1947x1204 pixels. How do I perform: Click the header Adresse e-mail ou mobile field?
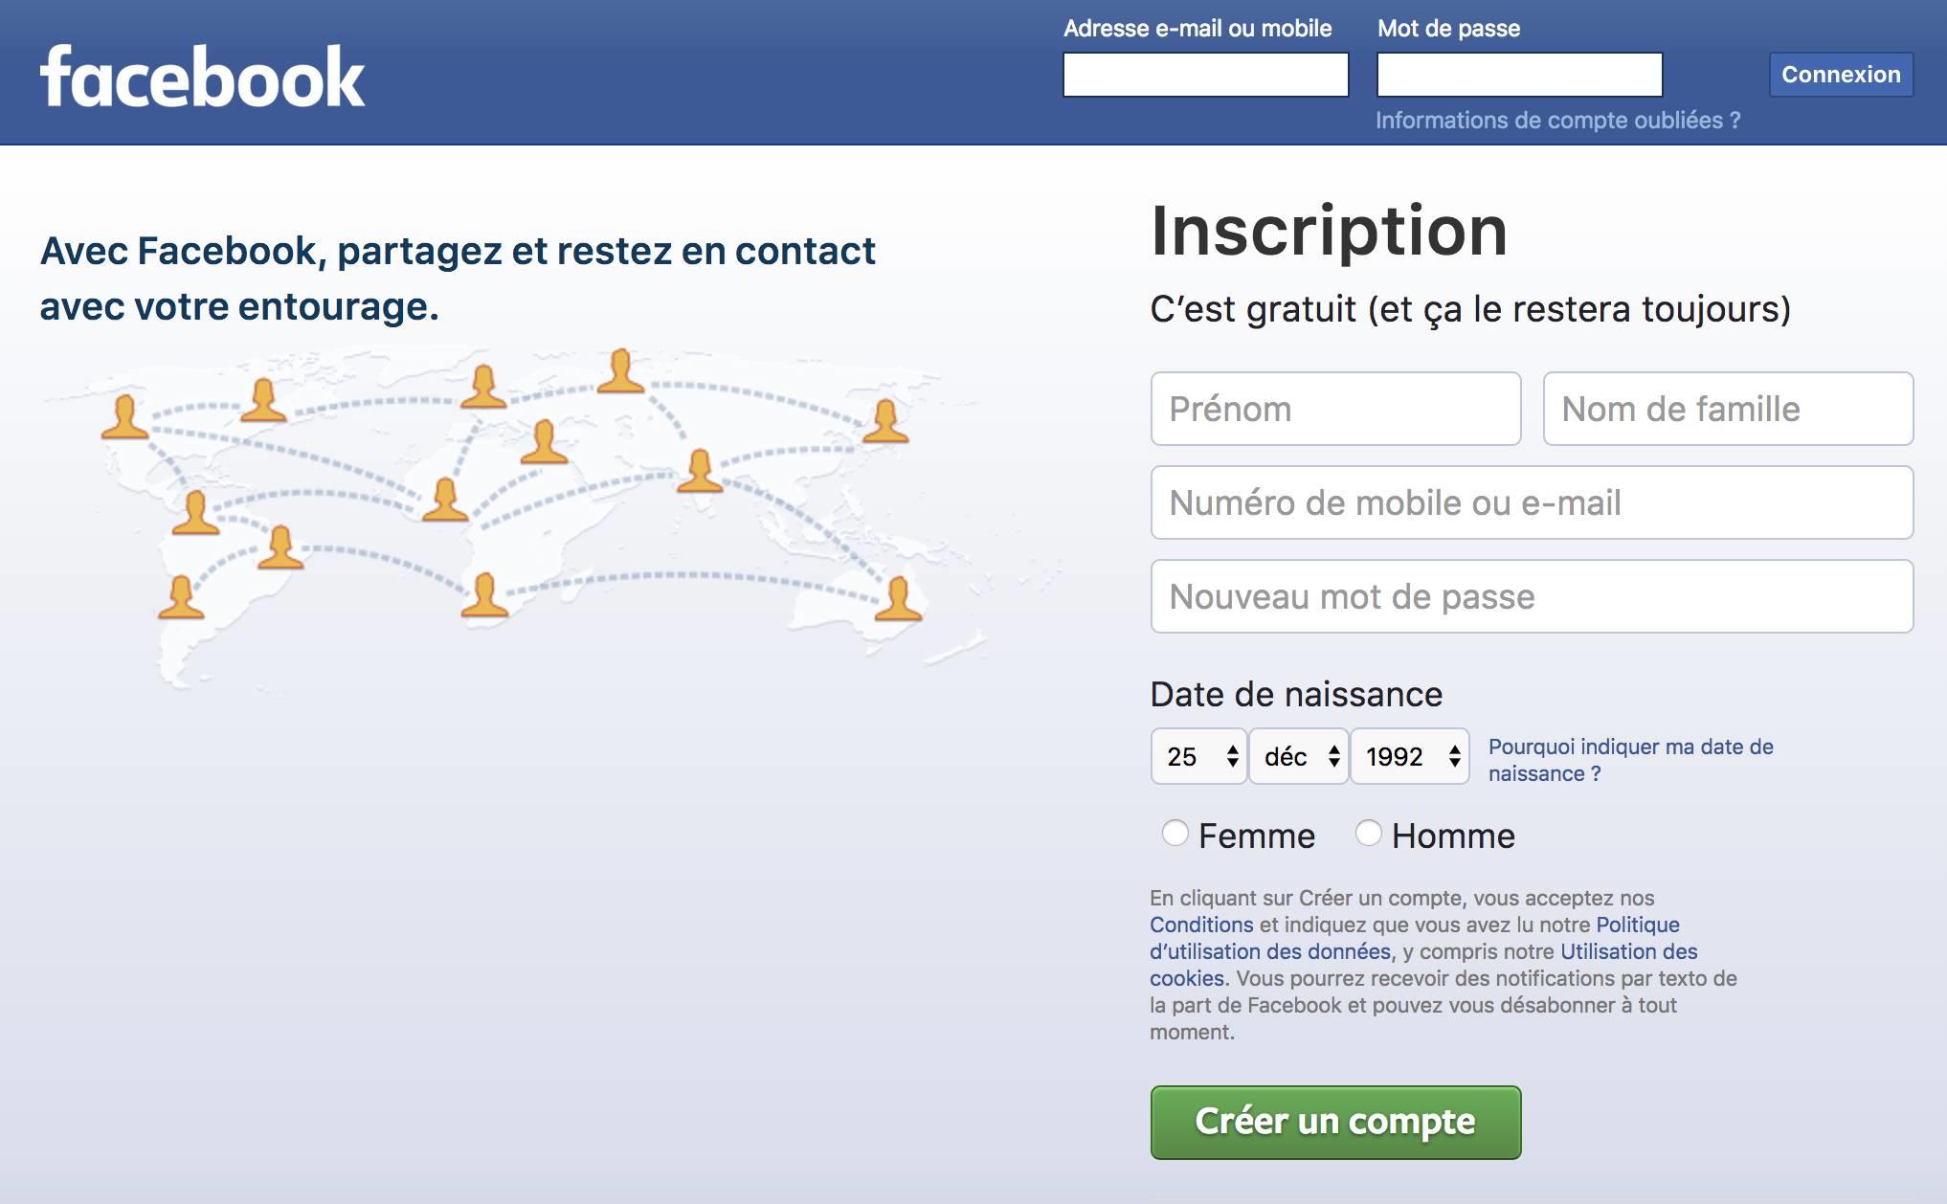(1205, 75)
